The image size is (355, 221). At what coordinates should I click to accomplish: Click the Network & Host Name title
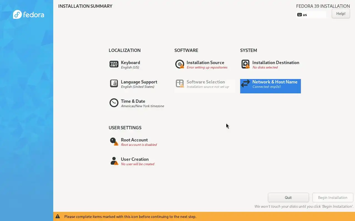point(275,82)
